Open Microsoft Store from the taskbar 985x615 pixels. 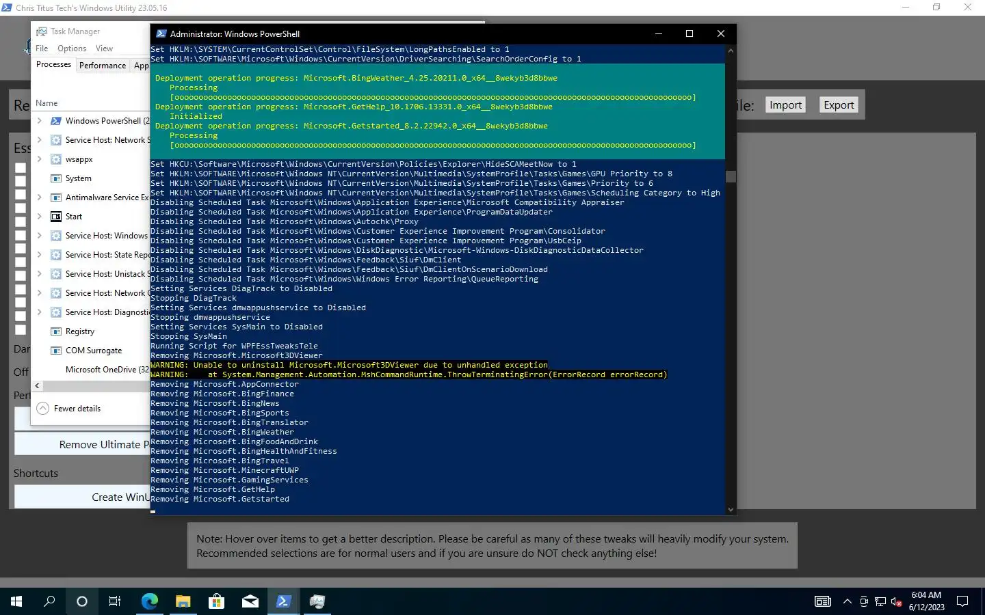click(216, 601)
